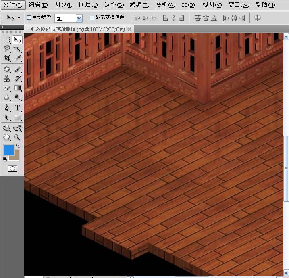Select the Magic Wand tool
The width and height of the screenshot is (289, 278).
click(x=17, y=49)
